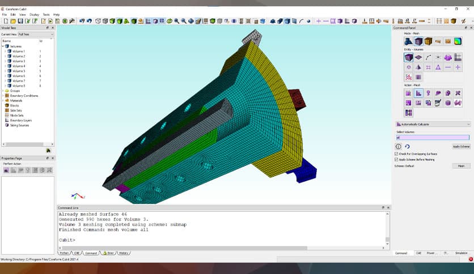Click the reset arrow icon beside info

click(x=407, y=147)
